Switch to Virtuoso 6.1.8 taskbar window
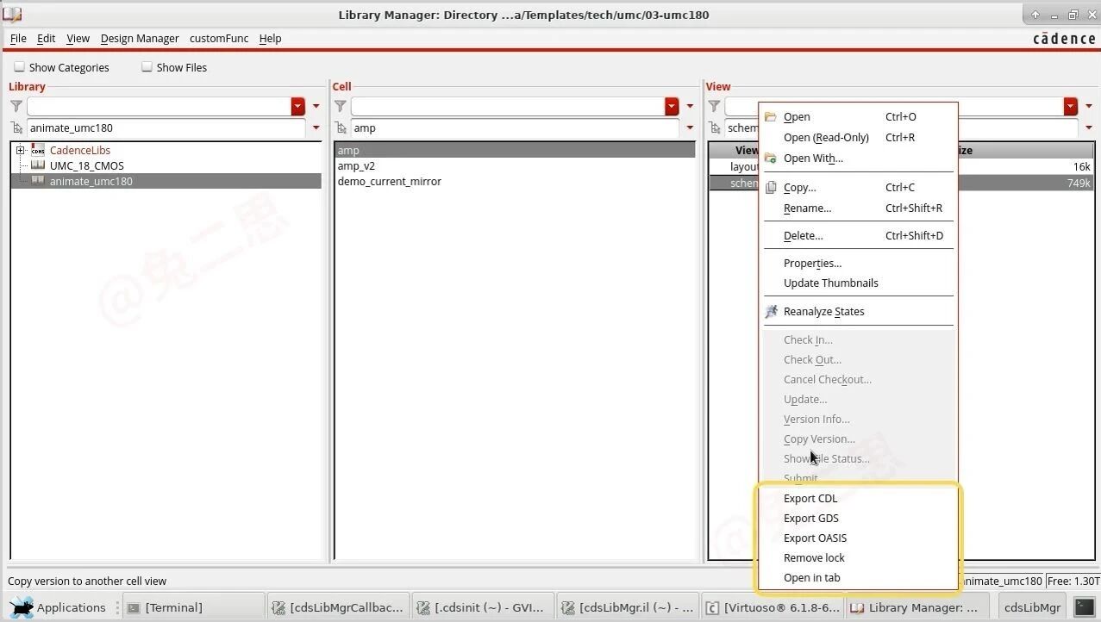Viewport: 1101px width, 622px height. pos(772,607)
